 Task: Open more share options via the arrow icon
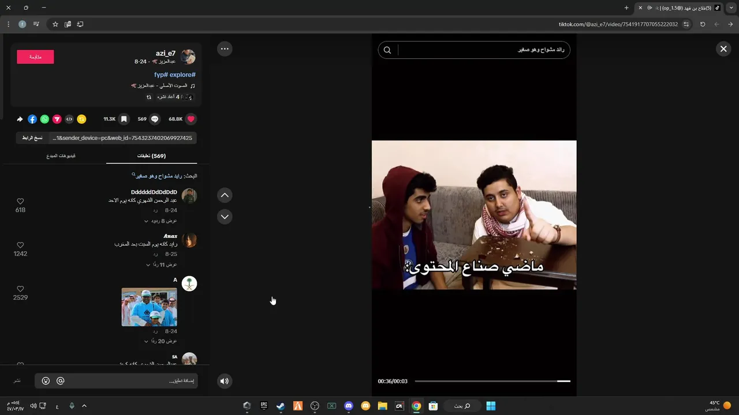click(20, 119)
